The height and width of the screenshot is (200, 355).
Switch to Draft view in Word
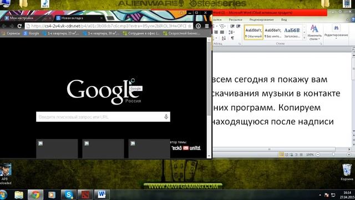tap(301, 154)
